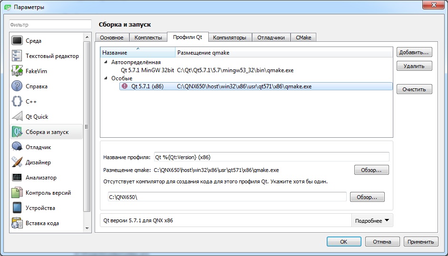Viewport: 448px width, 256px height.
Task: Click the Устройства category label
Action: pyautogui.click(x=40, y=208)
